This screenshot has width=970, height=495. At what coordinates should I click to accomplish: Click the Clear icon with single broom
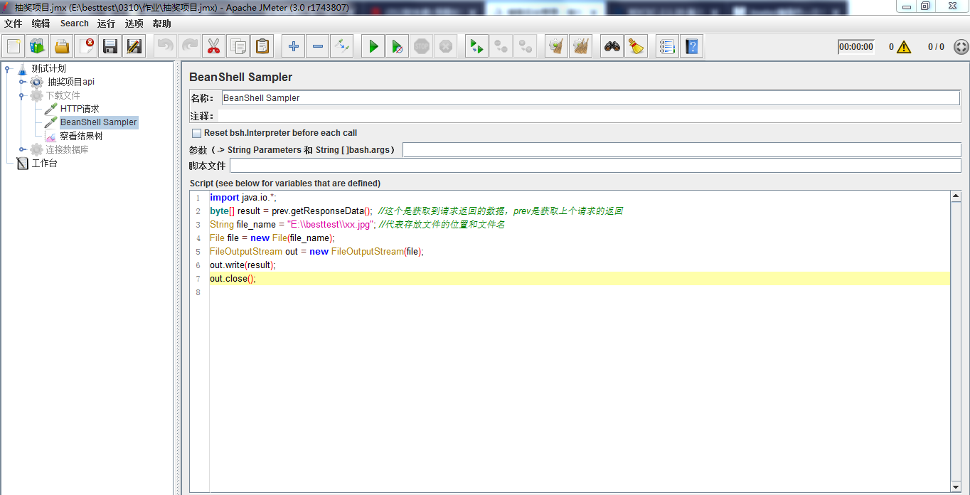tap(557, 47)
